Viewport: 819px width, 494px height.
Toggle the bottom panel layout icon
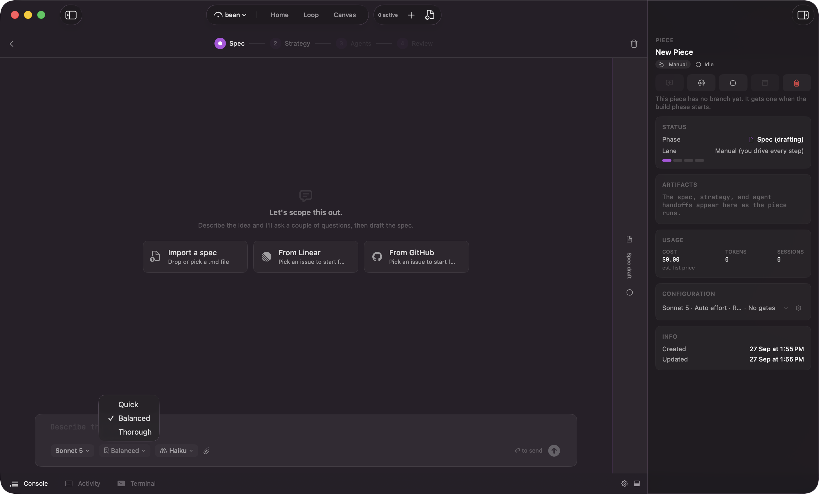click(x=637, y=483)
